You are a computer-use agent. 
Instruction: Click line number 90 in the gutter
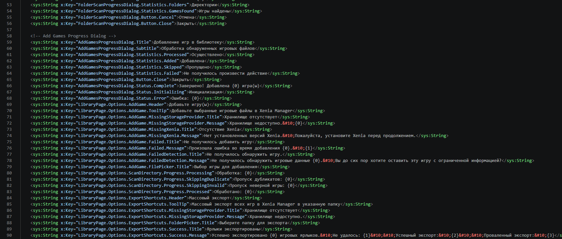[9, 235]
